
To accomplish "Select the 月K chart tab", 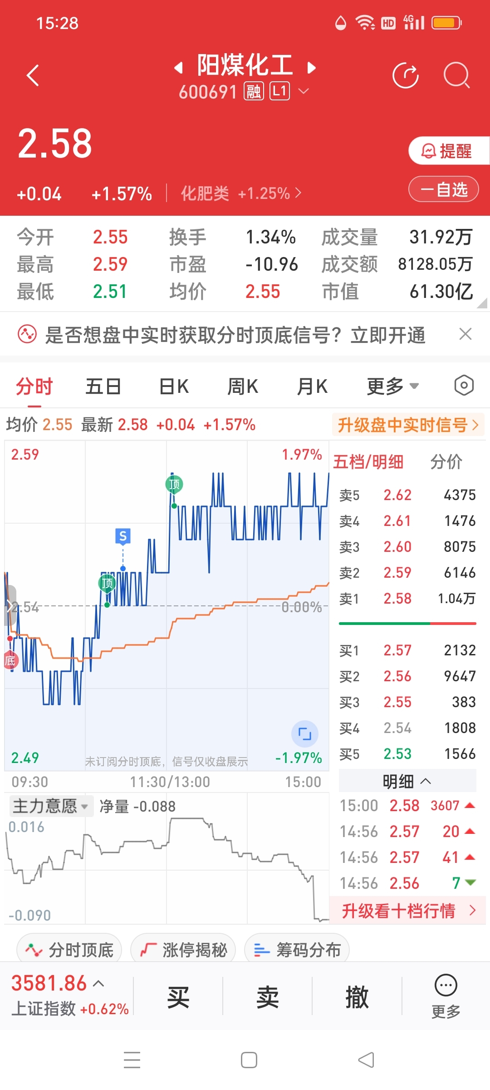I will 312,387.
